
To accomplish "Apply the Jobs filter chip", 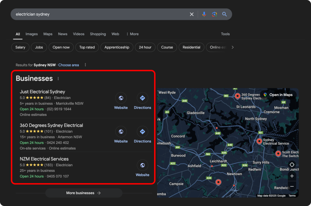I will pos(39,47).
